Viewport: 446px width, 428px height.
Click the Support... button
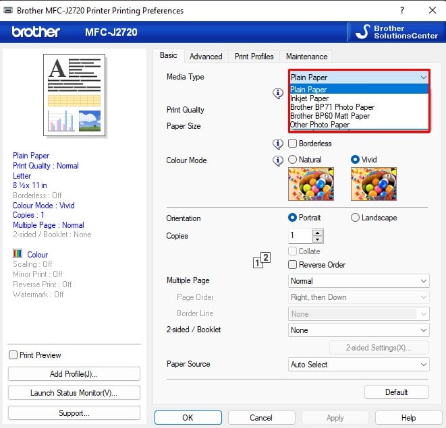[74, 413]
